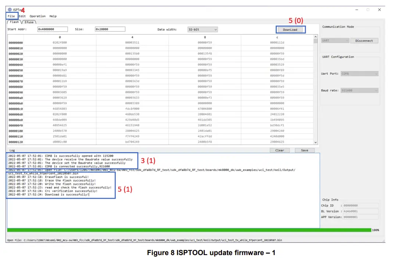The height and width of the screenshot is (258, 394).
Task: Click the APP Version field
Action: pyautogui.click(x=361, y=217)
